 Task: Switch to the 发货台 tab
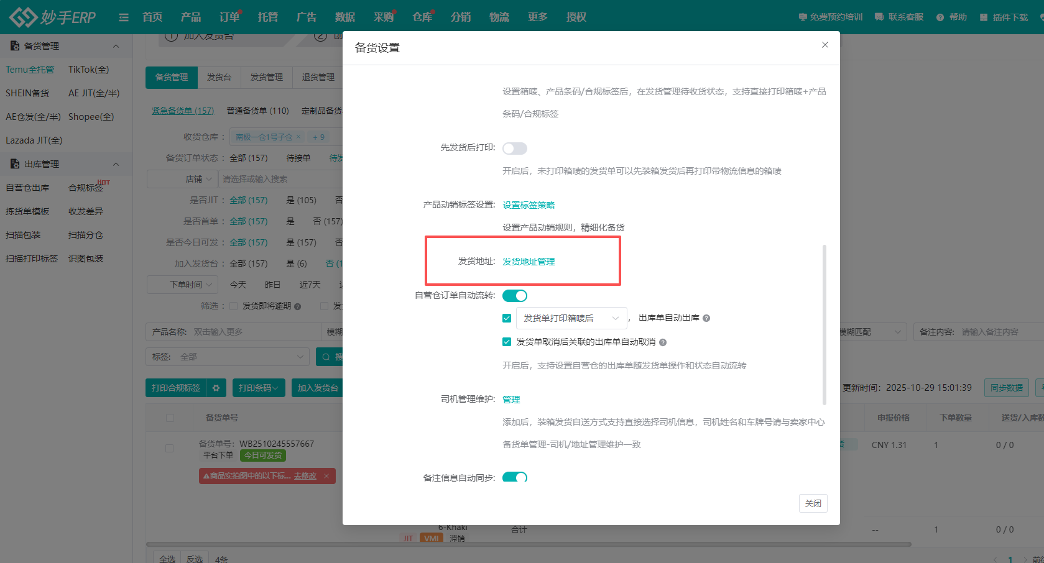tap(219, 77)
